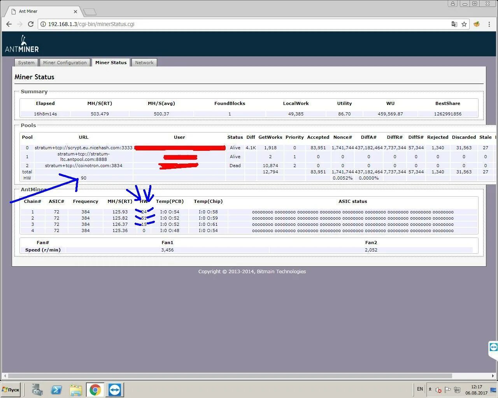The height and width of the screenshot is (398, 498).
Task: Open a new browser tab
Action: [89, 12]
